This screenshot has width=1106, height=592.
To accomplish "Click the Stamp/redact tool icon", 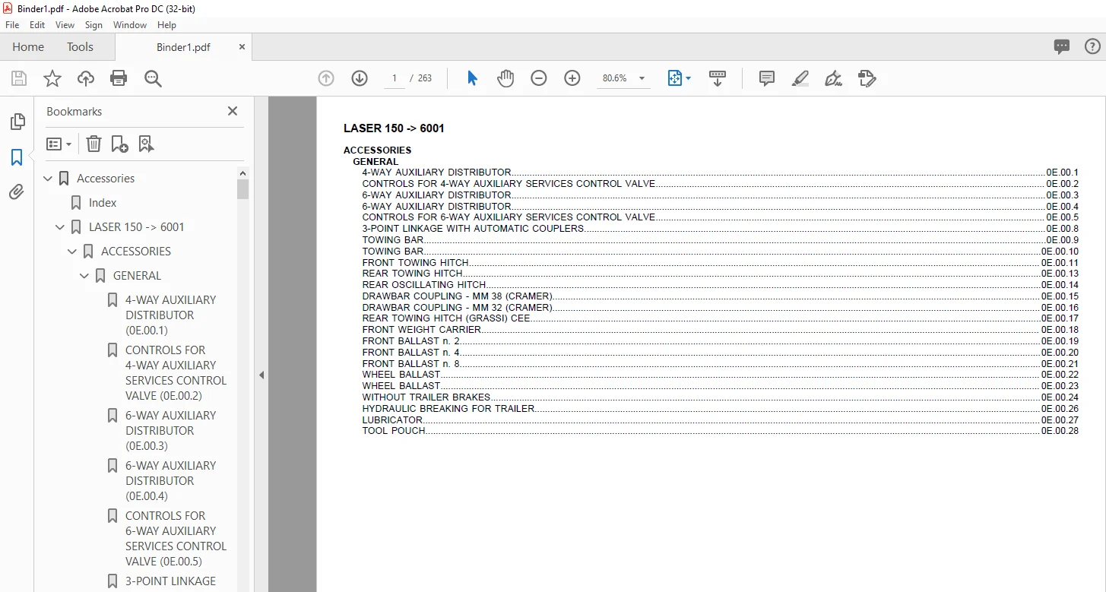I will pos(867,78).
